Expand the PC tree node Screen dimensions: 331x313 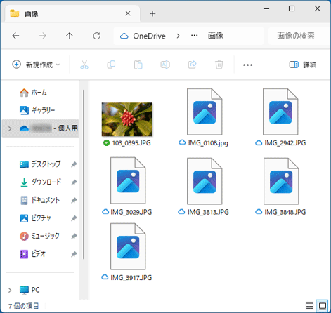coord(10,291)
